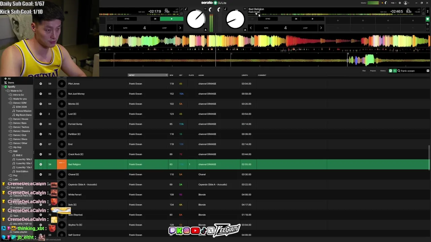The height and width of the screenshot is (242, 431).
Task: Open the Dance / Techno folder
Action: (x=21, y=127)
